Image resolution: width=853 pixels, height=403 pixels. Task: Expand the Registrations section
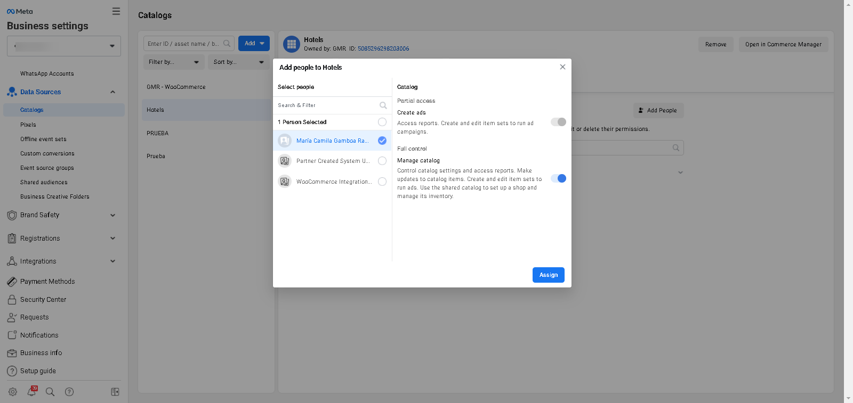click(112, 238)
